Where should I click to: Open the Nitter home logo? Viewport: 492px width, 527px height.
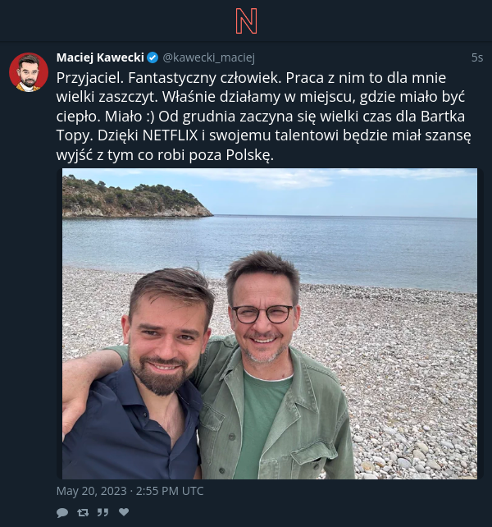pyautogui.click(x=246, y=21)
